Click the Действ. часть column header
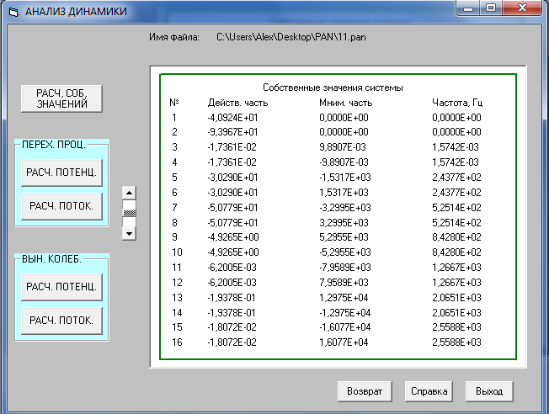Viewport: 549px width, 414px height. click(237, 103)
